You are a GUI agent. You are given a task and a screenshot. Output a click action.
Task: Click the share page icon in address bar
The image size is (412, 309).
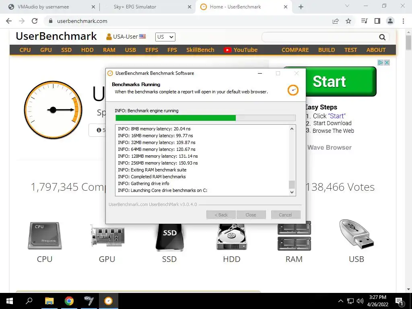point(336,21)
